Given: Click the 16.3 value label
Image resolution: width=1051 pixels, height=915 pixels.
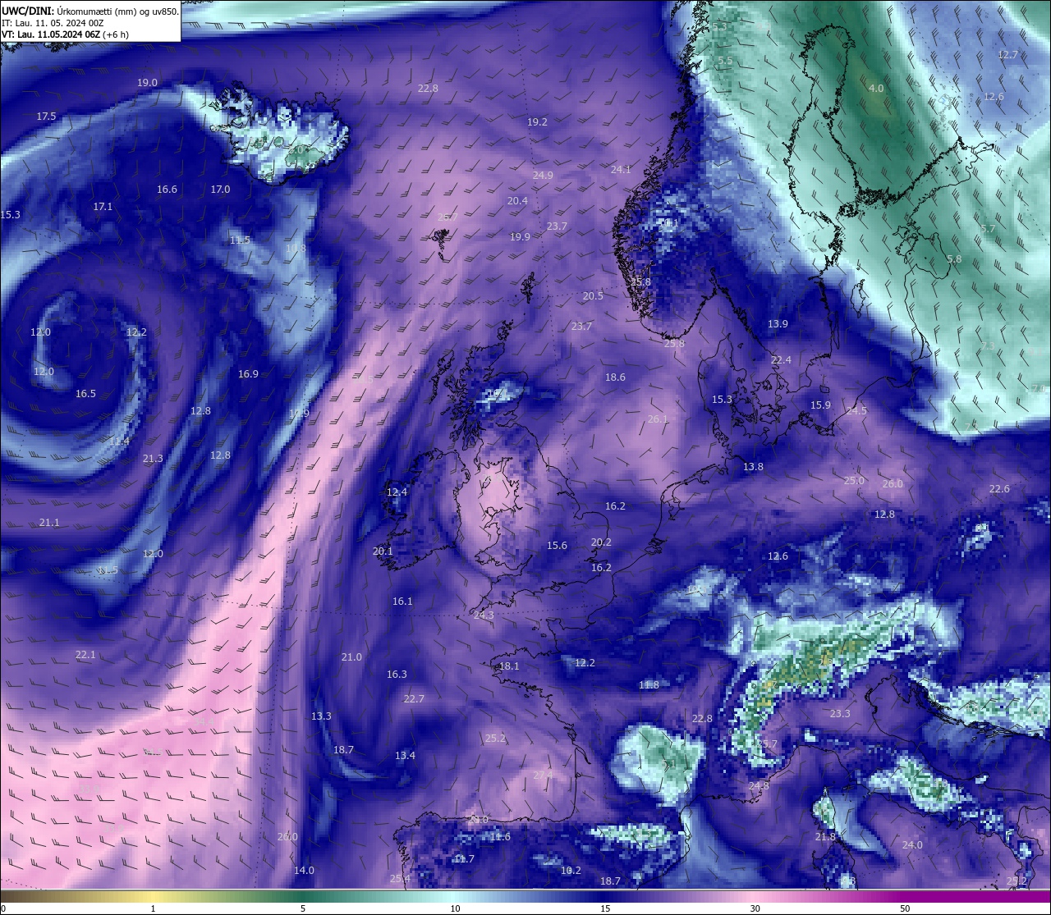Looking at the screenshot, I should coord(397,675).
